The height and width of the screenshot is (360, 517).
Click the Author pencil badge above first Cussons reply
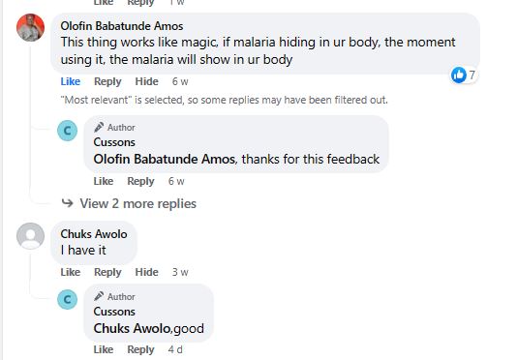[99, 127]
